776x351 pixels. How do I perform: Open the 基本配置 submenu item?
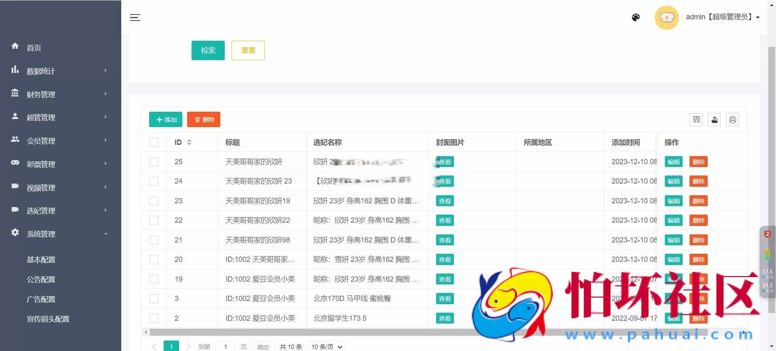[41, 260]
